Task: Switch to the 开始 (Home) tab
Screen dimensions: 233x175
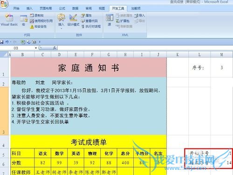Action: point(16,8)
